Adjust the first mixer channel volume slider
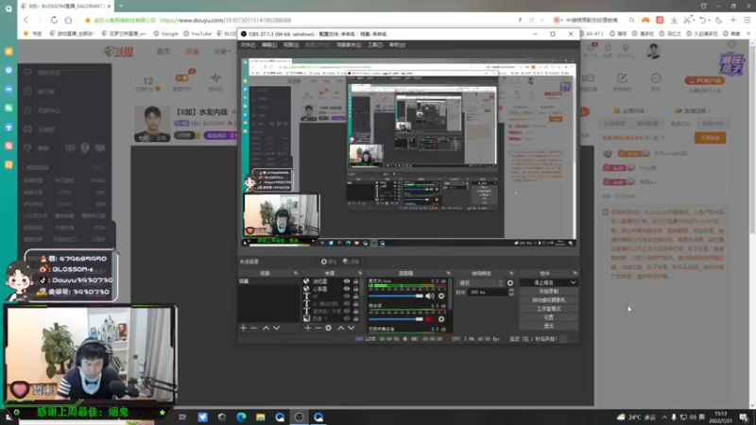The height and width of the screenshot is (425, 756). [x=396, y=296]
